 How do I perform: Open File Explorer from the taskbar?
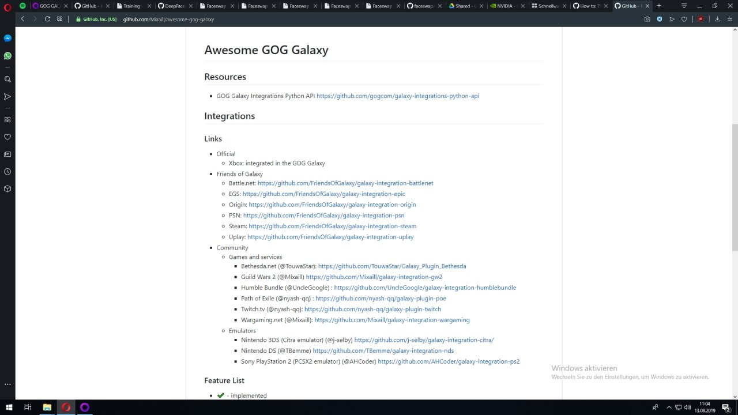(47, 408)
